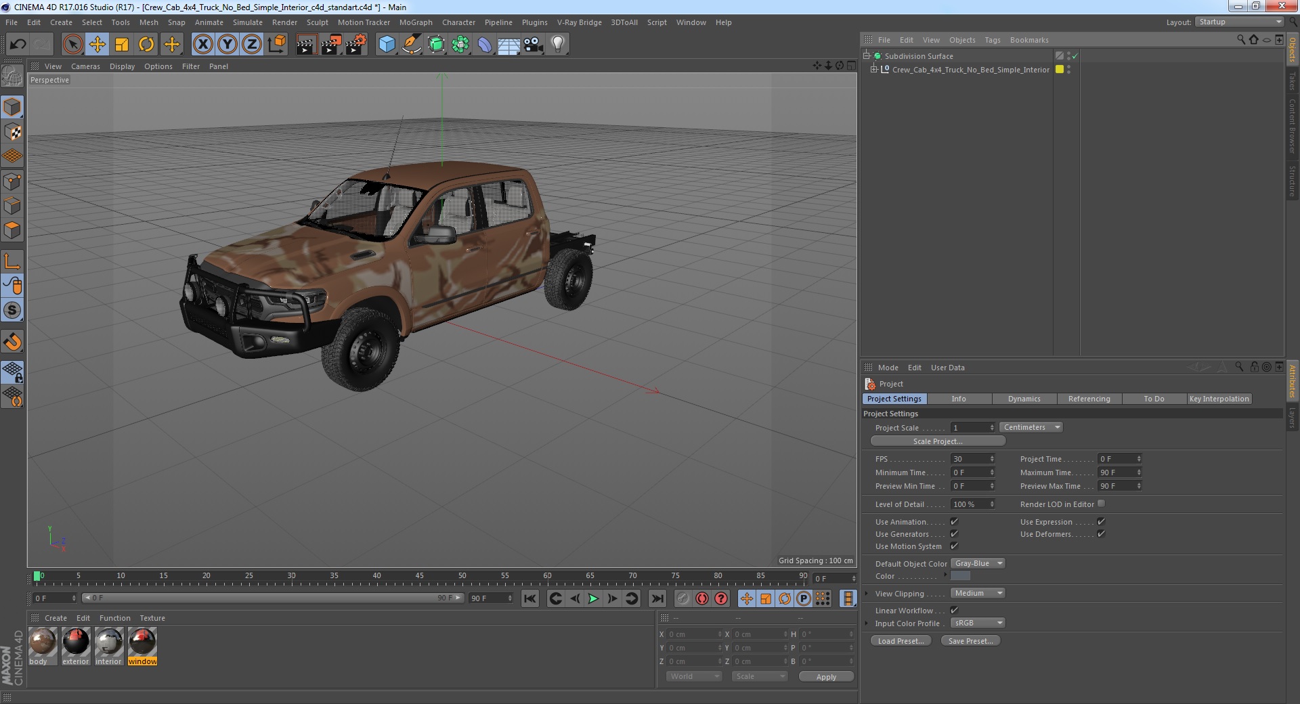This screenshot has height=704, width=1300.
Task: Open the Simulate menu
Action: [x=248, y=22]
